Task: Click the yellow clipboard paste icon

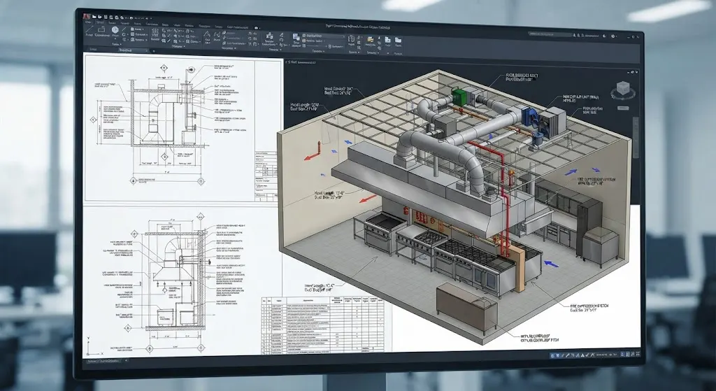Action: (371, 39)
